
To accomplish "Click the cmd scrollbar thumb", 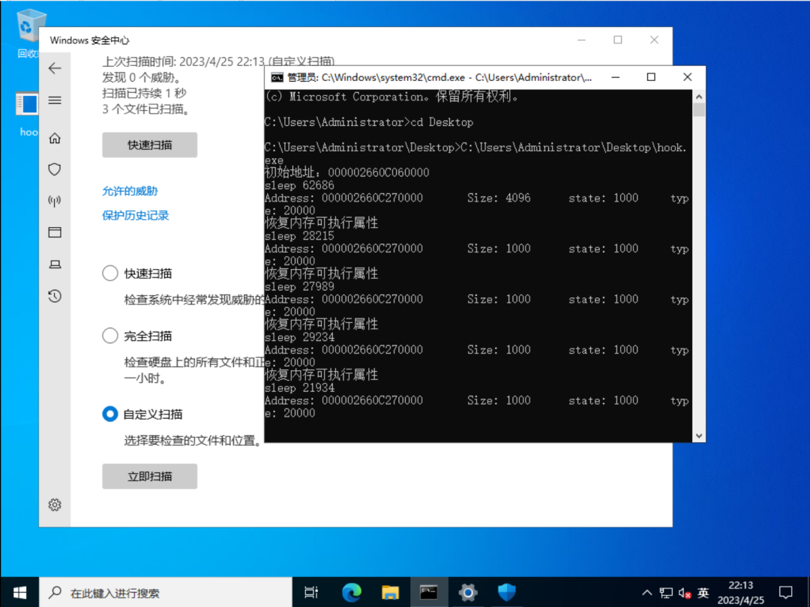I will [x=699, y=110].
